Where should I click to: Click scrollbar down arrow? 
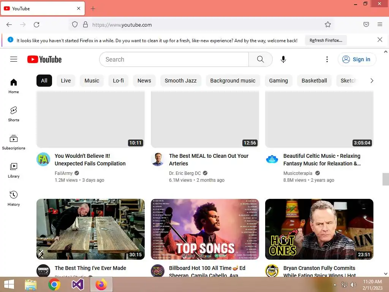tap(386, 274)
